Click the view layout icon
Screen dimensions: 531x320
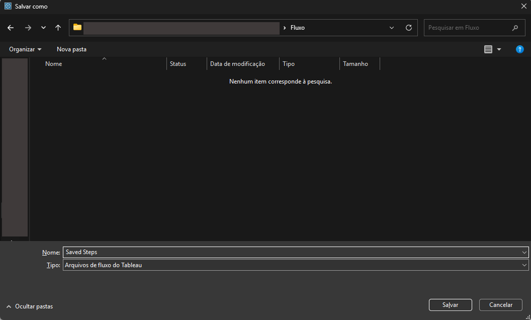(x=488, y=49)
